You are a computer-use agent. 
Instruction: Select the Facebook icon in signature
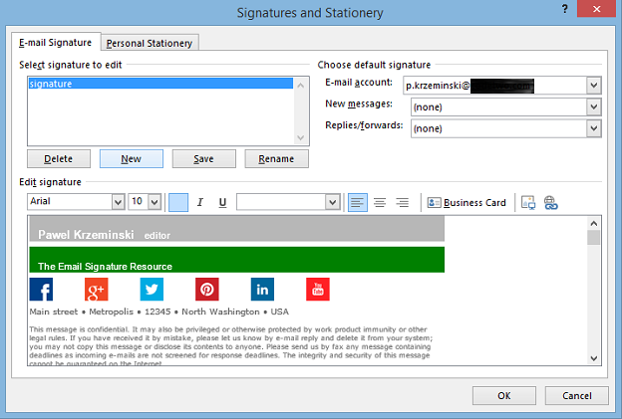[41, 289]
